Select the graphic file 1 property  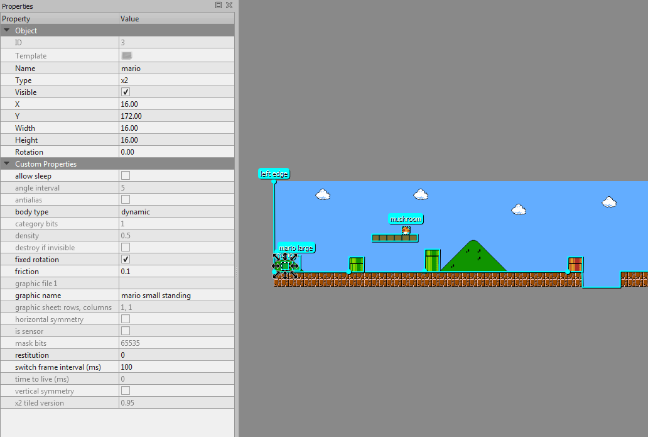point(117,284)
